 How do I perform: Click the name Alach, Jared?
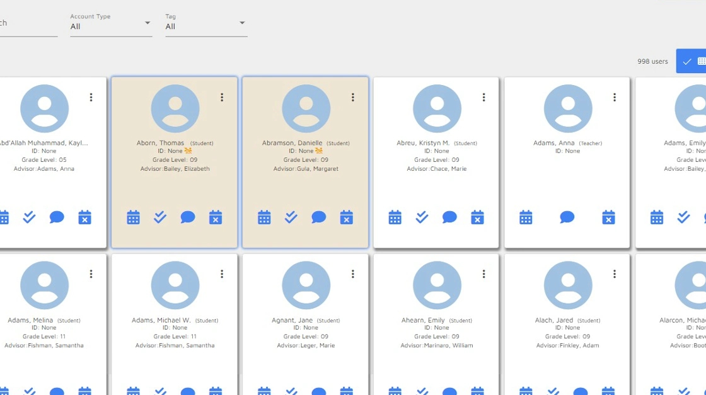pos(554,320)
